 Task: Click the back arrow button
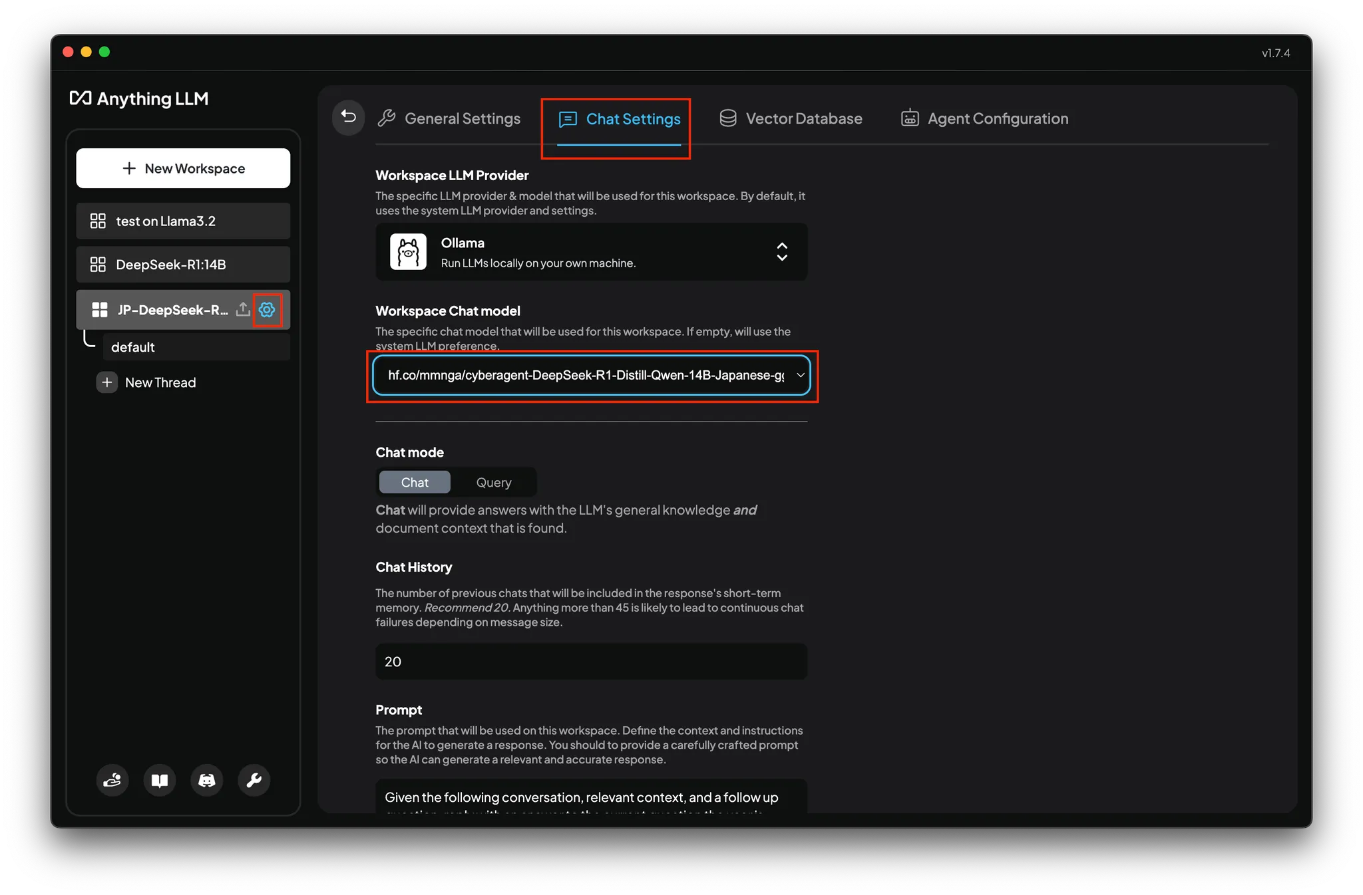point(348,117)
